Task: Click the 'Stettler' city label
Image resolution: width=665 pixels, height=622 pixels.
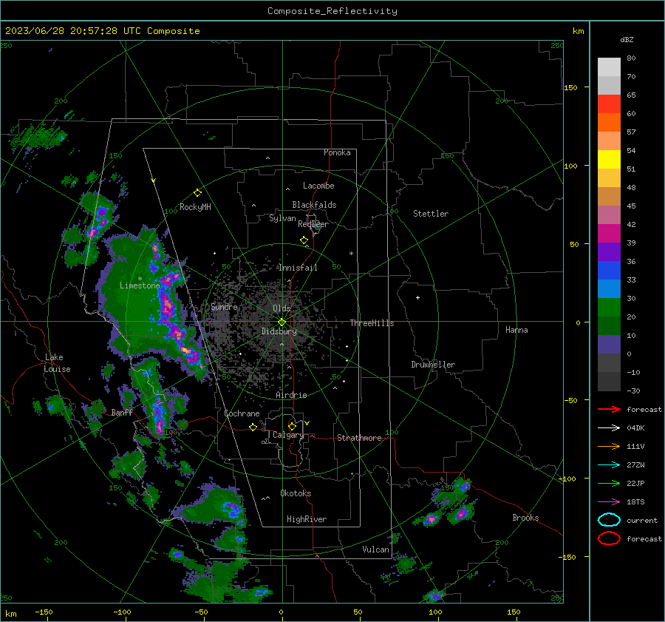Action: 431,214
